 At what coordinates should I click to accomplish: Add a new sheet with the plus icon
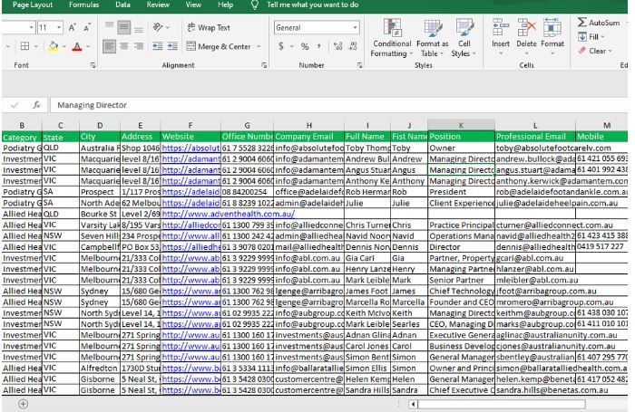[x=23, y=404]
